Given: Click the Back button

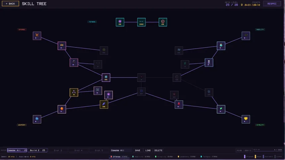Looking at the screenshot, I should point(10,4).
